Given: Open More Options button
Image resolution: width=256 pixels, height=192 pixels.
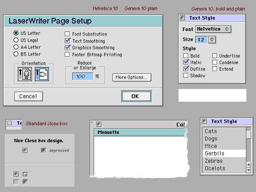Looking at the screenshot, I should (x=132, y=77).
